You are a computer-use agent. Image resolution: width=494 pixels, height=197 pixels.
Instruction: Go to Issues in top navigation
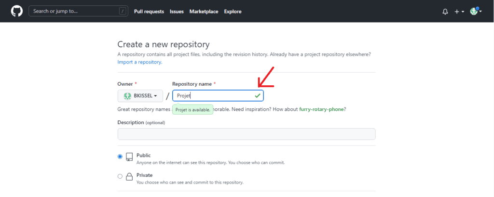pyautogui.click(x=177, y=12)
